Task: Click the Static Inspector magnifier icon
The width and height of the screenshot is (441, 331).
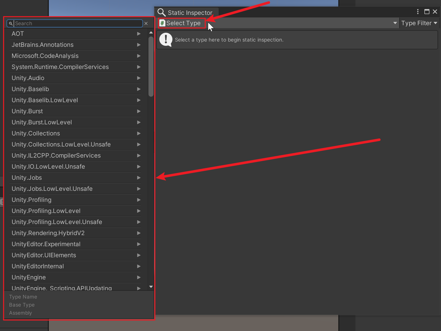Action: click(x=161, y=12)
